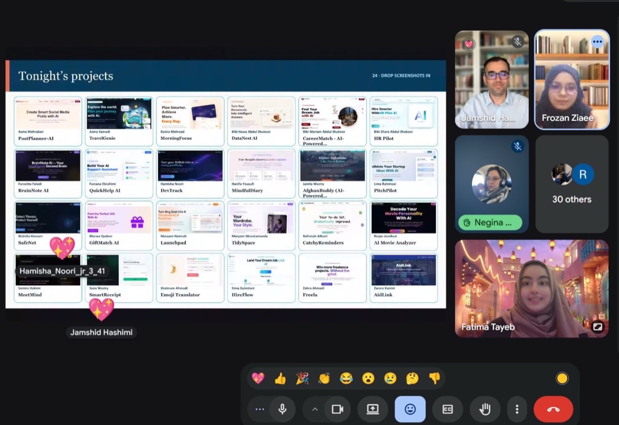Send the clapping hands reaction
Screen dimensions: 619x425
(324, 378)
